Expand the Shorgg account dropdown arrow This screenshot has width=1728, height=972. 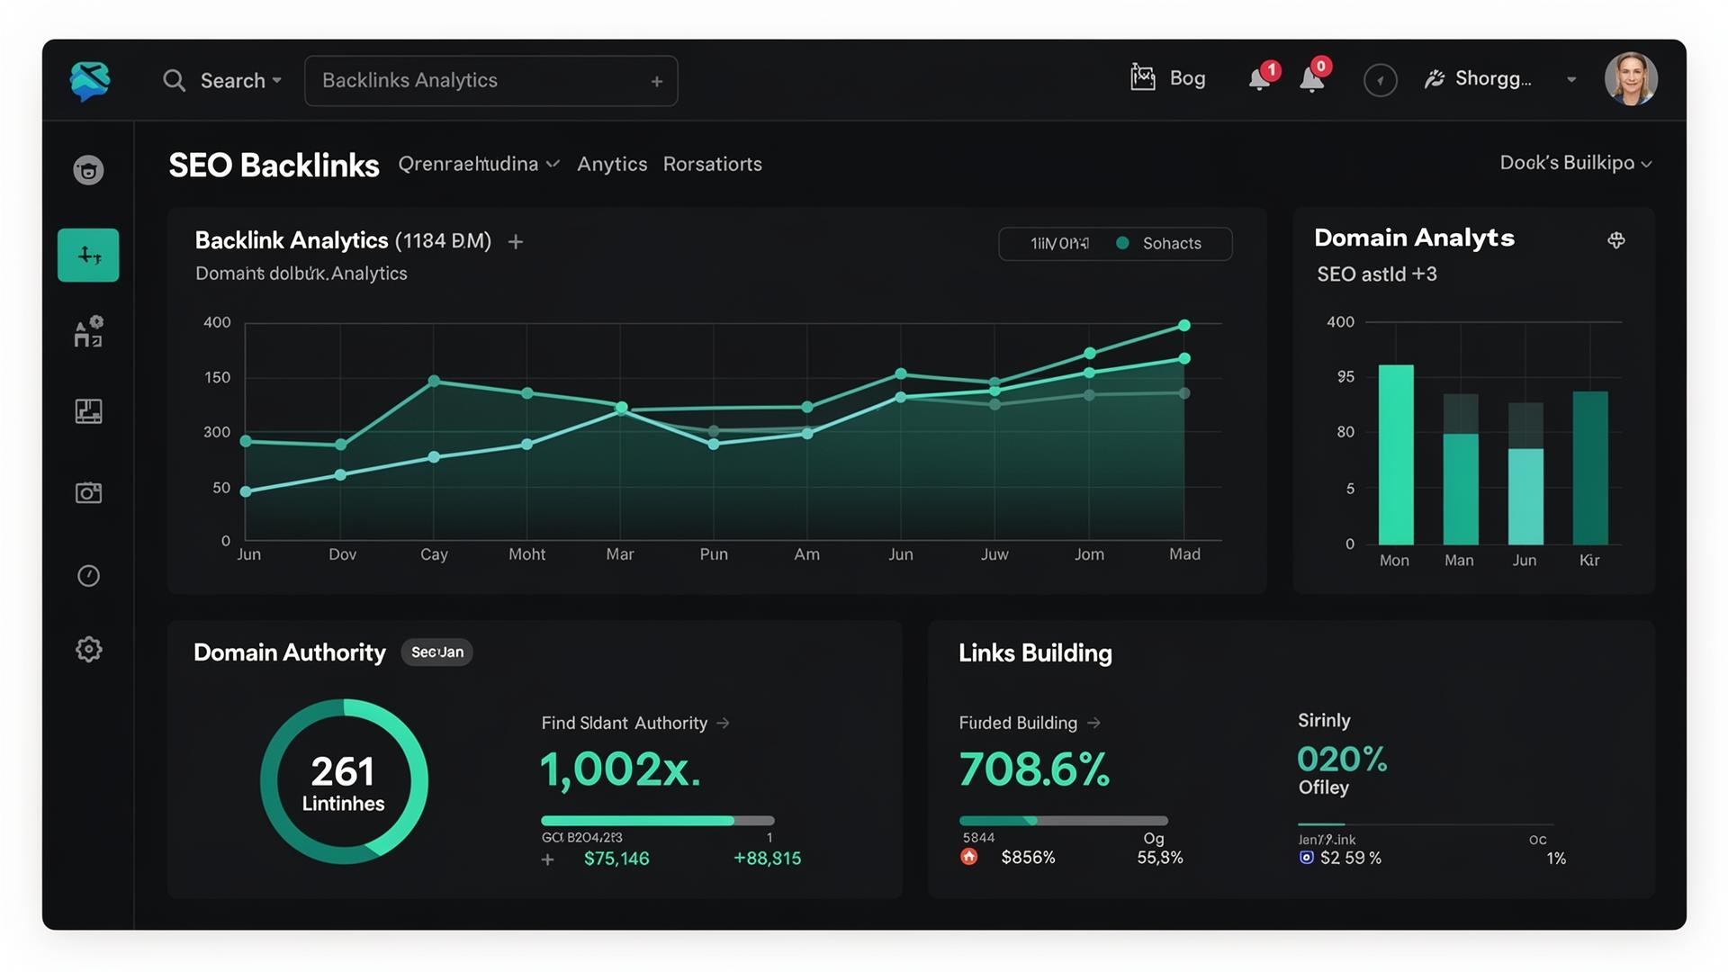click(x=1571, y=79)
